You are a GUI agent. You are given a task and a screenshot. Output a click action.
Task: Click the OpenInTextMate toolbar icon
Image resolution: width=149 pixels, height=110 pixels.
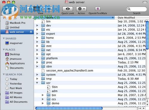(x=98, y=9)
